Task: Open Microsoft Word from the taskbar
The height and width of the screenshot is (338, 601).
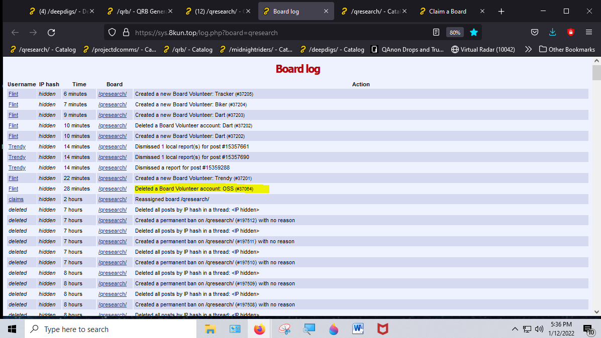Action: pos(358,329)
